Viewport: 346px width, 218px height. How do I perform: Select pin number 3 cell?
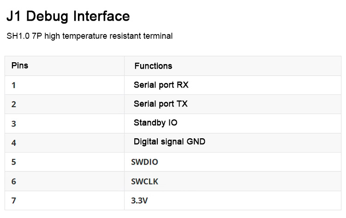65,124
